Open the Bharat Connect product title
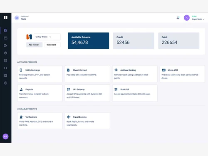This screenshot has height=156, width=208. [x=80, y=70]
